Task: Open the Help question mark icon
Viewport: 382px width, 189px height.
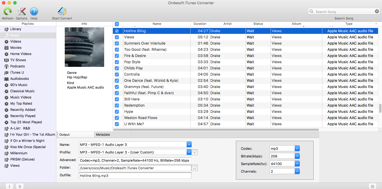Action: coord(34,11)
